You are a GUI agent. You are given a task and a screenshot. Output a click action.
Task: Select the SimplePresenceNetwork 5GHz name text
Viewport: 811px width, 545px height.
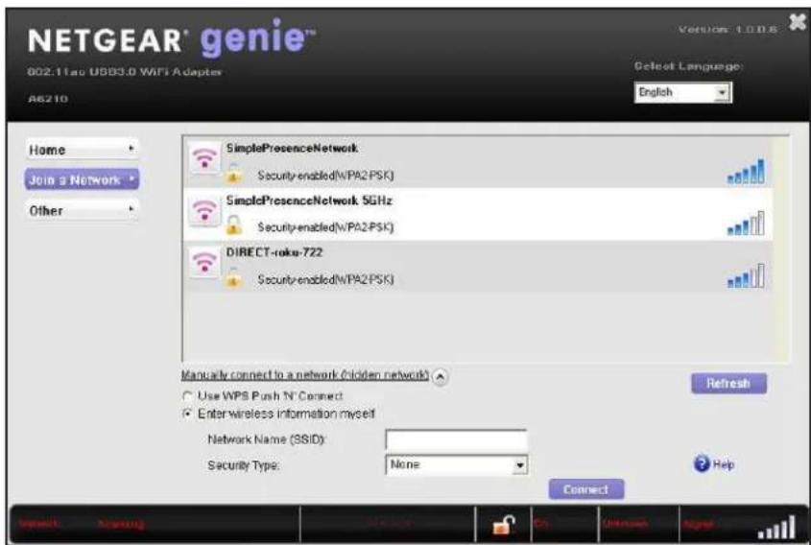pos(309,201)
